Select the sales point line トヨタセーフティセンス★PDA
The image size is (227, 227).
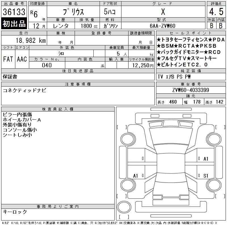pos(191,40)
